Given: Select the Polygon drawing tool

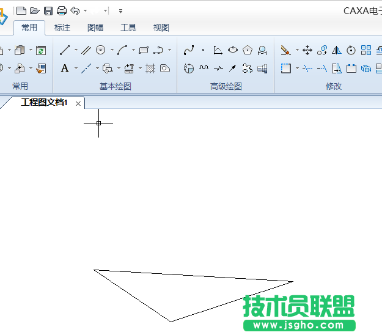Looking at the screenshot, I should click(248, 50).
